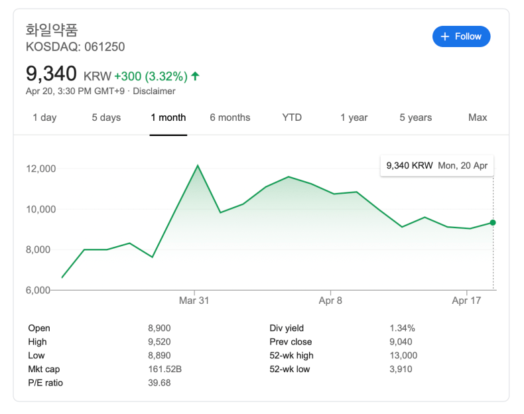Click the company name 화일약품
The width and height of the screenshot is (524, 414).
coord(52,30)
